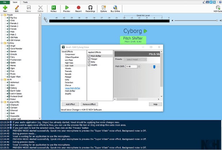Click the main volume slider handle
This screenshot has width=222, height=150.
(217, 21)
